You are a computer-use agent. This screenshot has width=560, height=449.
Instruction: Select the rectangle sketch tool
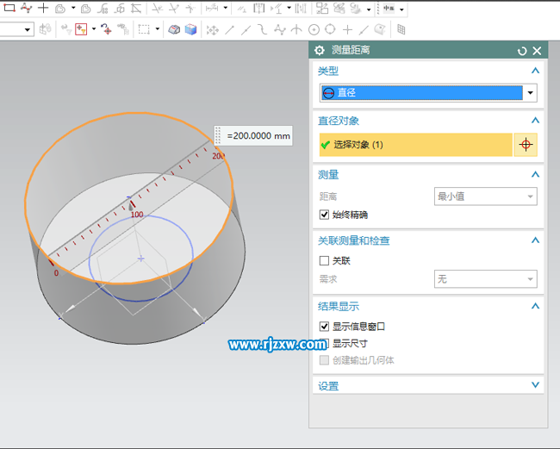point(9,8)
